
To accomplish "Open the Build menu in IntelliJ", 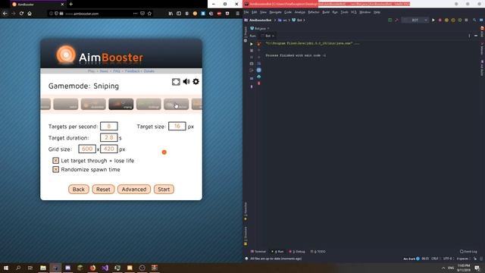I will click(x=326, y=12).
